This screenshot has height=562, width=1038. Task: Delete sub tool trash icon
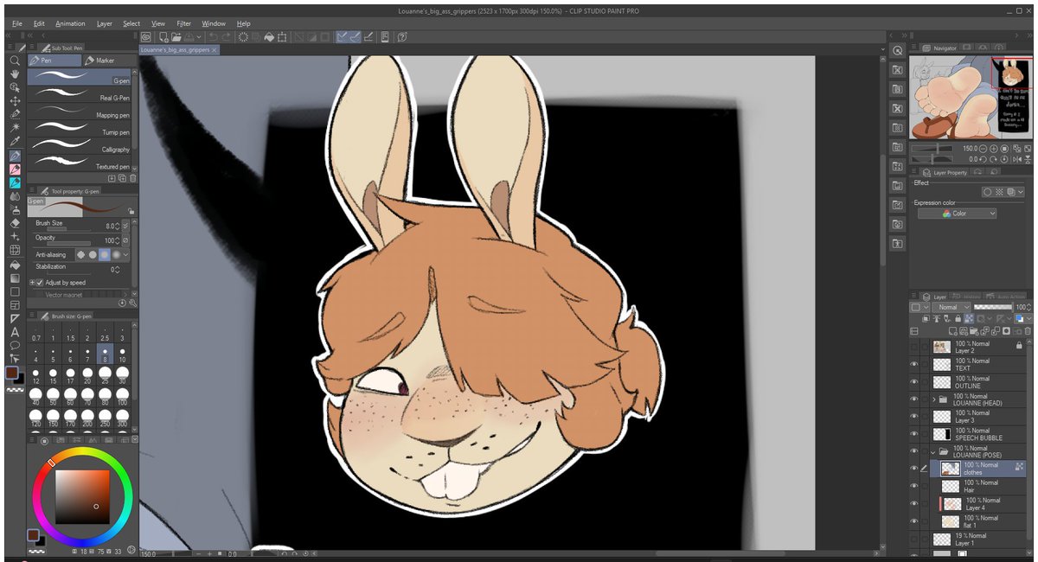(132, 178)
